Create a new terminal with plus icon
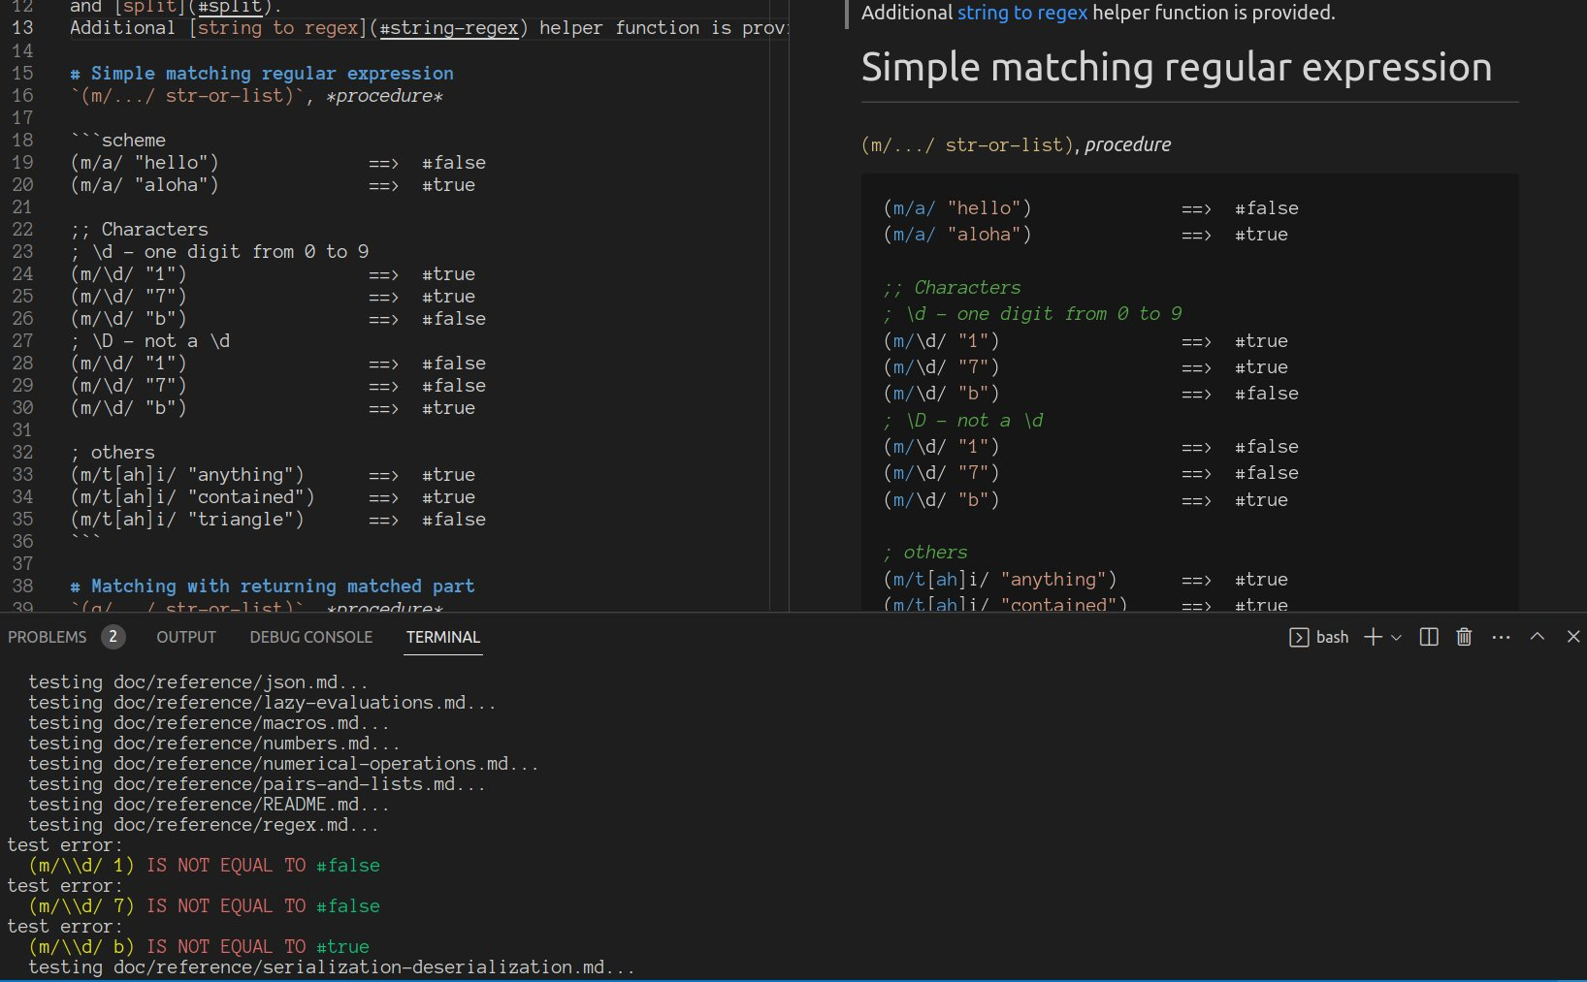 pos(1373,637)
